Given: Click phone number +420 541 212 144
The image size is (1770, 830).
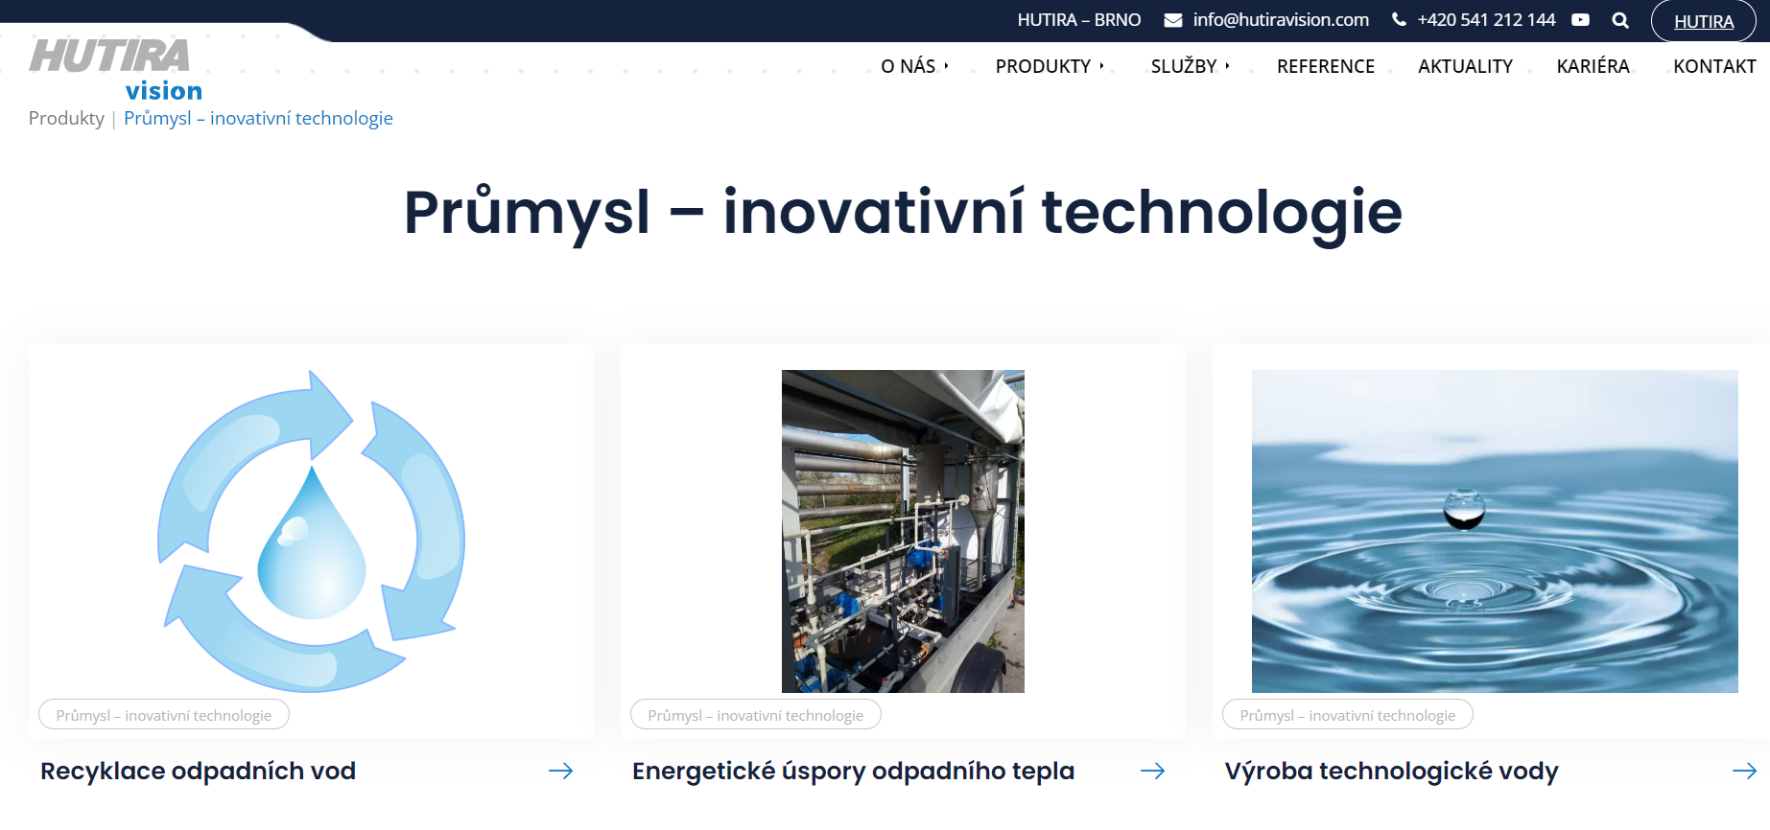Looking at the screenshot, I should tap(1486, 19).
